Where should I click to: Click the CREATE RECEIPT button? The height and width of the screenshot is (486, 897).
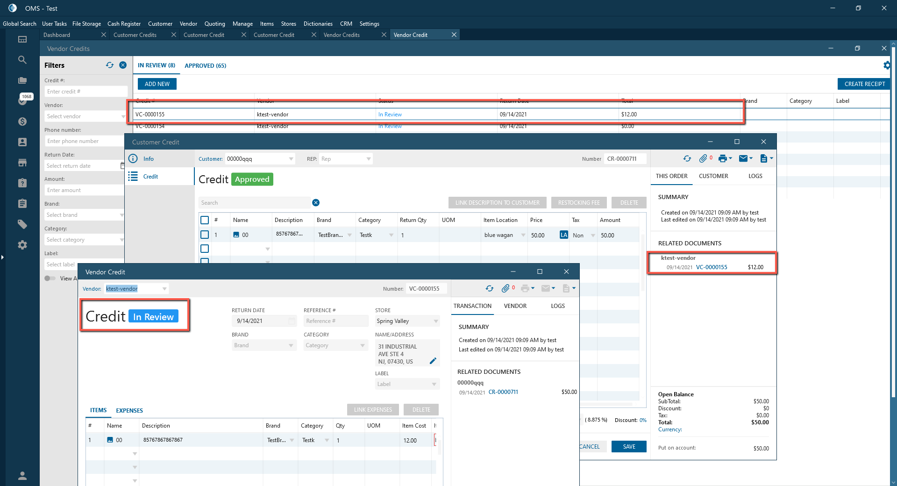tap(865, 84)
